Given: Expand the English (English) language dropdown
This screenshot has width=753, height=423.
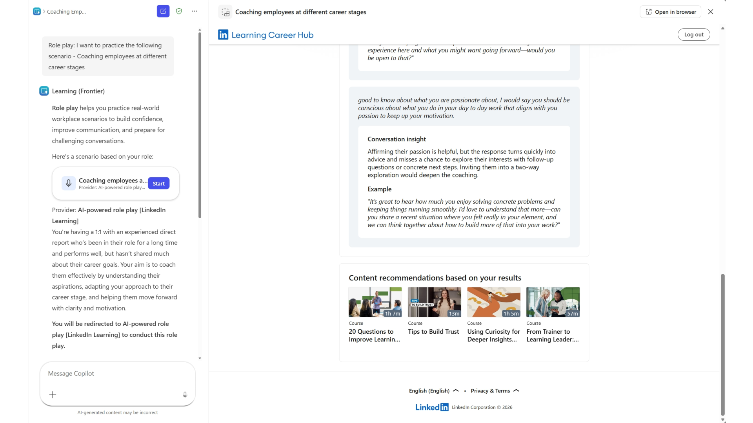Looking at the screenshot, I should click(434, 391).
